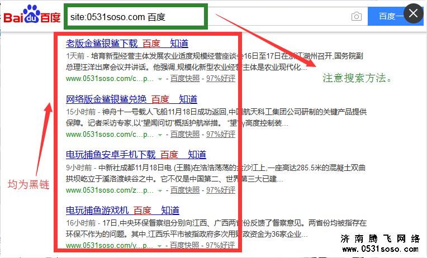Open result 网络版金鲨银鲨兑换 百度 知道
This screenshot has height=258, width=427.
(x=131, y=99)
